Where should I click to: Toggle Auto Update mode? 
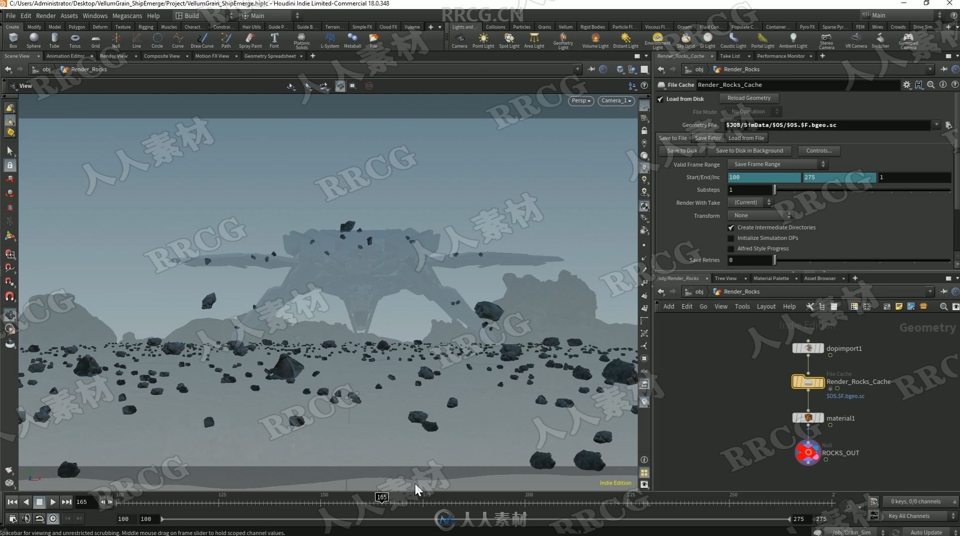[x=926, y=532]
